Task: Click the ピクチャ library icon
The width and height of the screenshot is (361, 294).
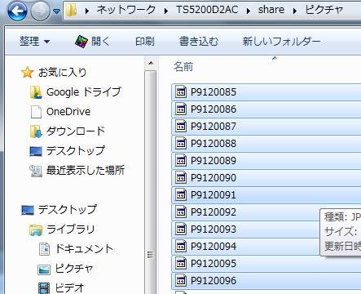Action: point(44,269)
